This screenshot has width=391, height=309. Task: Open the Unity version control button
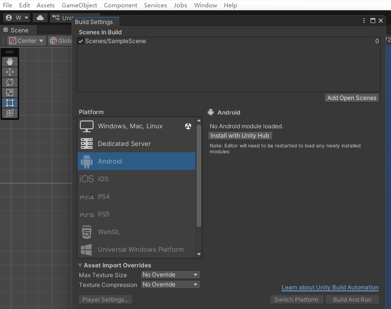[61, 18]
